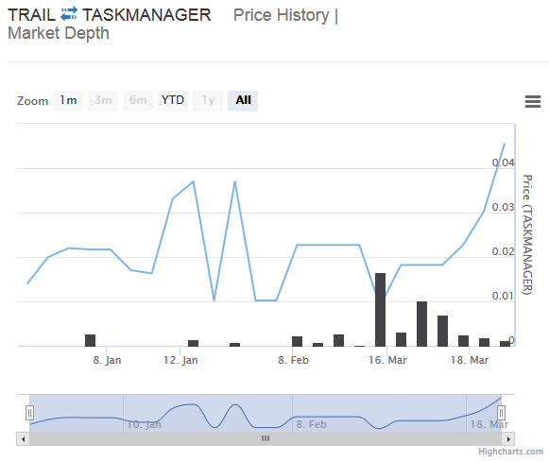Open the Price History view
549x462 pixels.
282,15
